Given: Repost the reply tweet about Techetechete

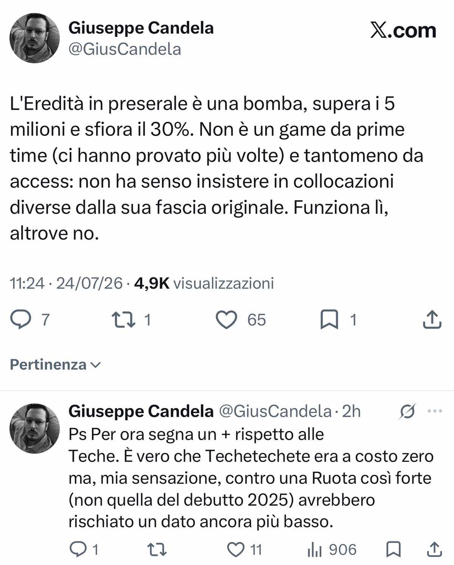Looking at the screenshot, I should 157,549.
